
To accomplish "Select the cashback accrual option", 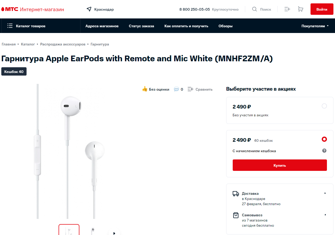I will click(x=324, y=139).
